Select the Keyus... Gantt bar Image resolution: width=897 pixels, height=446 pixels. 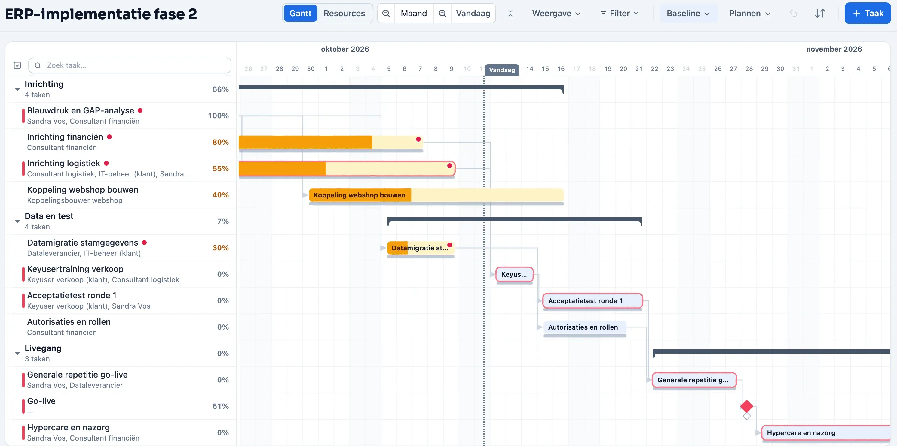[x=514, y=274]
